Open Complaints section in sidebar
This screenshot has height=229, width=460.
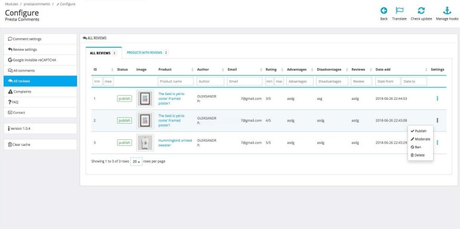click(x=40, y=91)
